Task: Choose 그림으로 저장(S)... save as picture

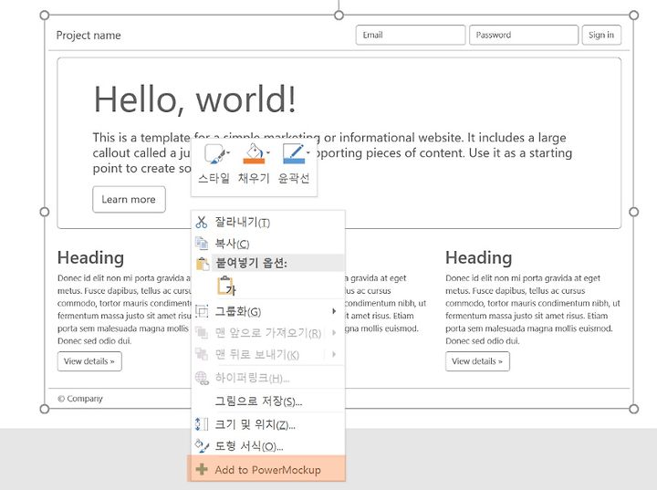Action: tap(268, 401)
